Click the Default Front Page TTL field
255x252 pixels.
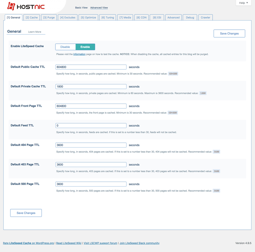coord(91,106)
